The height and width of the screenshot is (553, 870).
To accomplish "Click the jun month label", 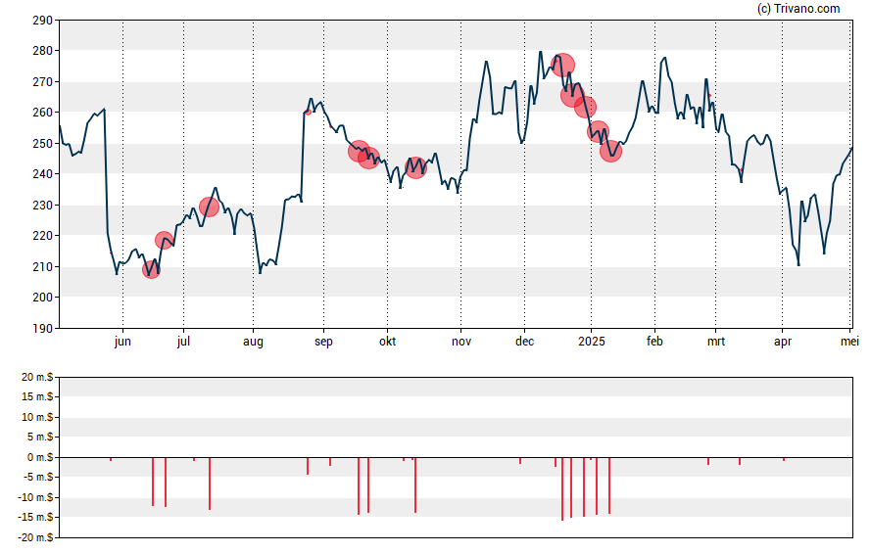I will (x=122, y=342).
